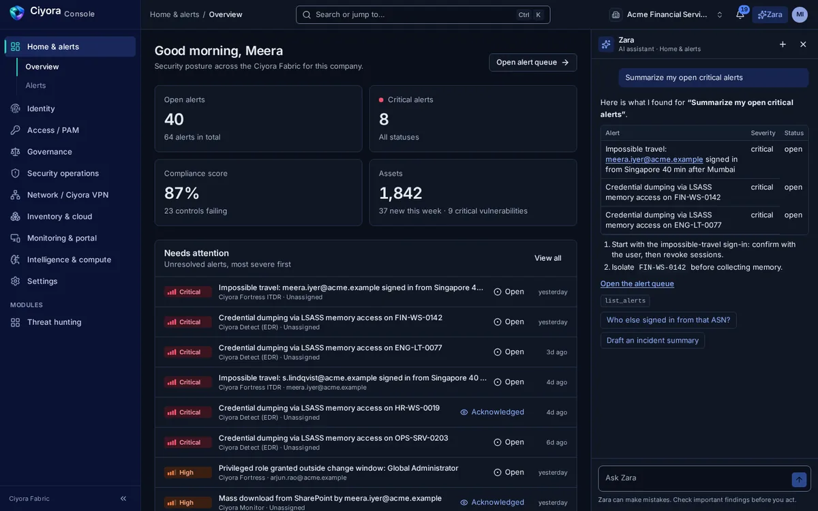Open Impossible travel s.lindqvist alert row
This screenshot has height=511, width=818.
[366, 382]
